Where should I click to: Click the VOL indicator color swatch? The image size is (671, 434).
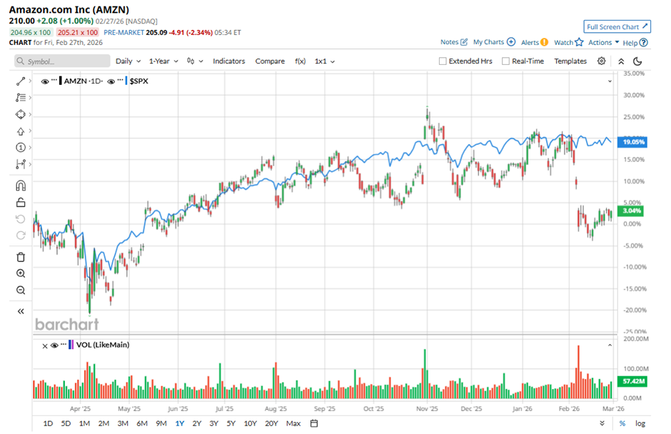coord(71,345)
